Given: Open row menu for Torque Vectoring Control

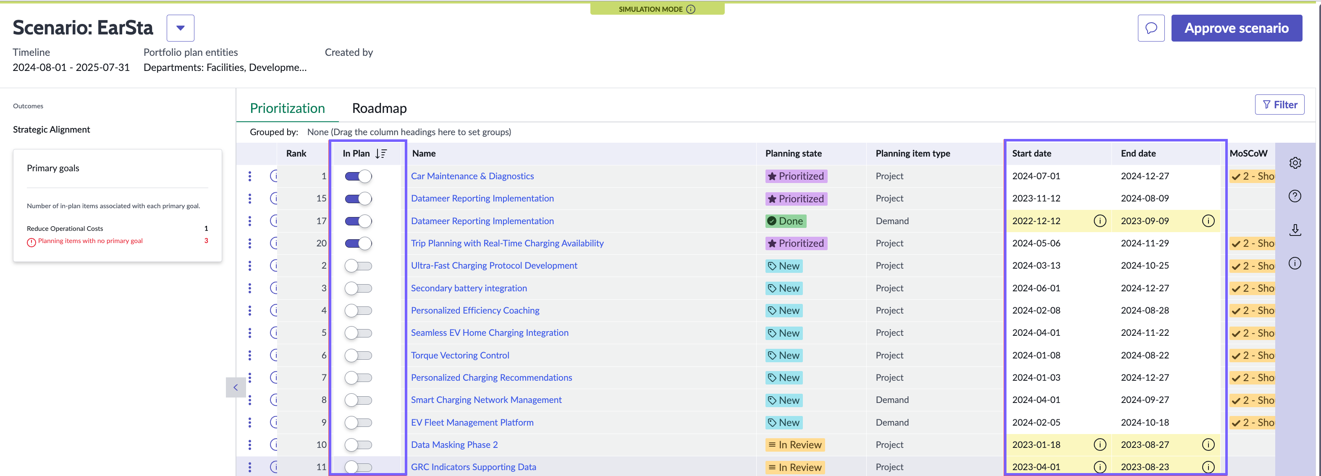Looking at the screenshot, I should coord(250,356).
